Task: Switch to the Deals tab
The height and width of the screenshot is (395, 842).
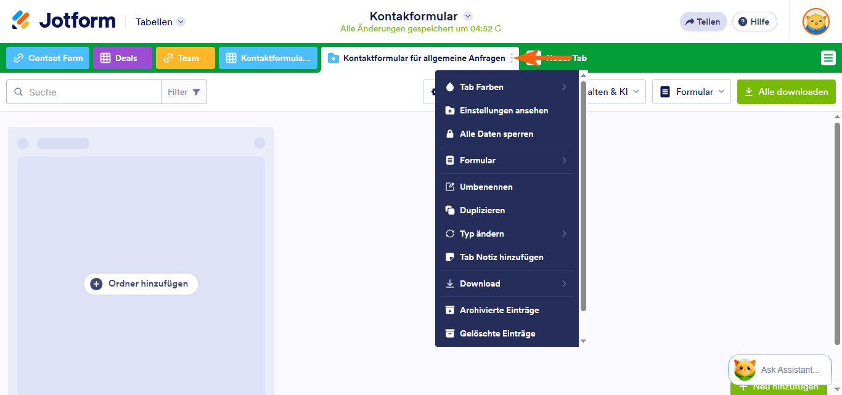Action: 123,57
